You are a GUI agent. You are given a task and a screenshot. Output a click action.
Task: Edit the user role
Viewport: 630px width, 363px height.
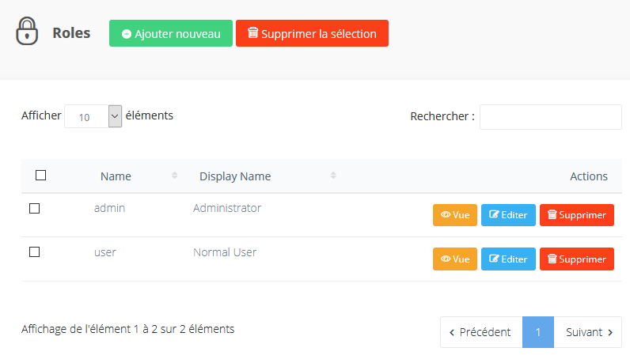508,259
